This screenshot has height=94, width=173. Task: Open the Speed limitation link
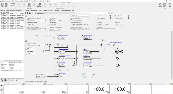(62, 73)
